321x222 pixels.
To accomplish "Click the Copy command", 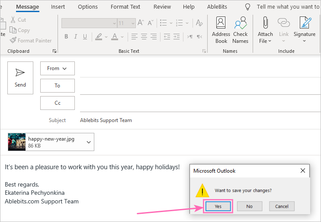I will point(19,30).
